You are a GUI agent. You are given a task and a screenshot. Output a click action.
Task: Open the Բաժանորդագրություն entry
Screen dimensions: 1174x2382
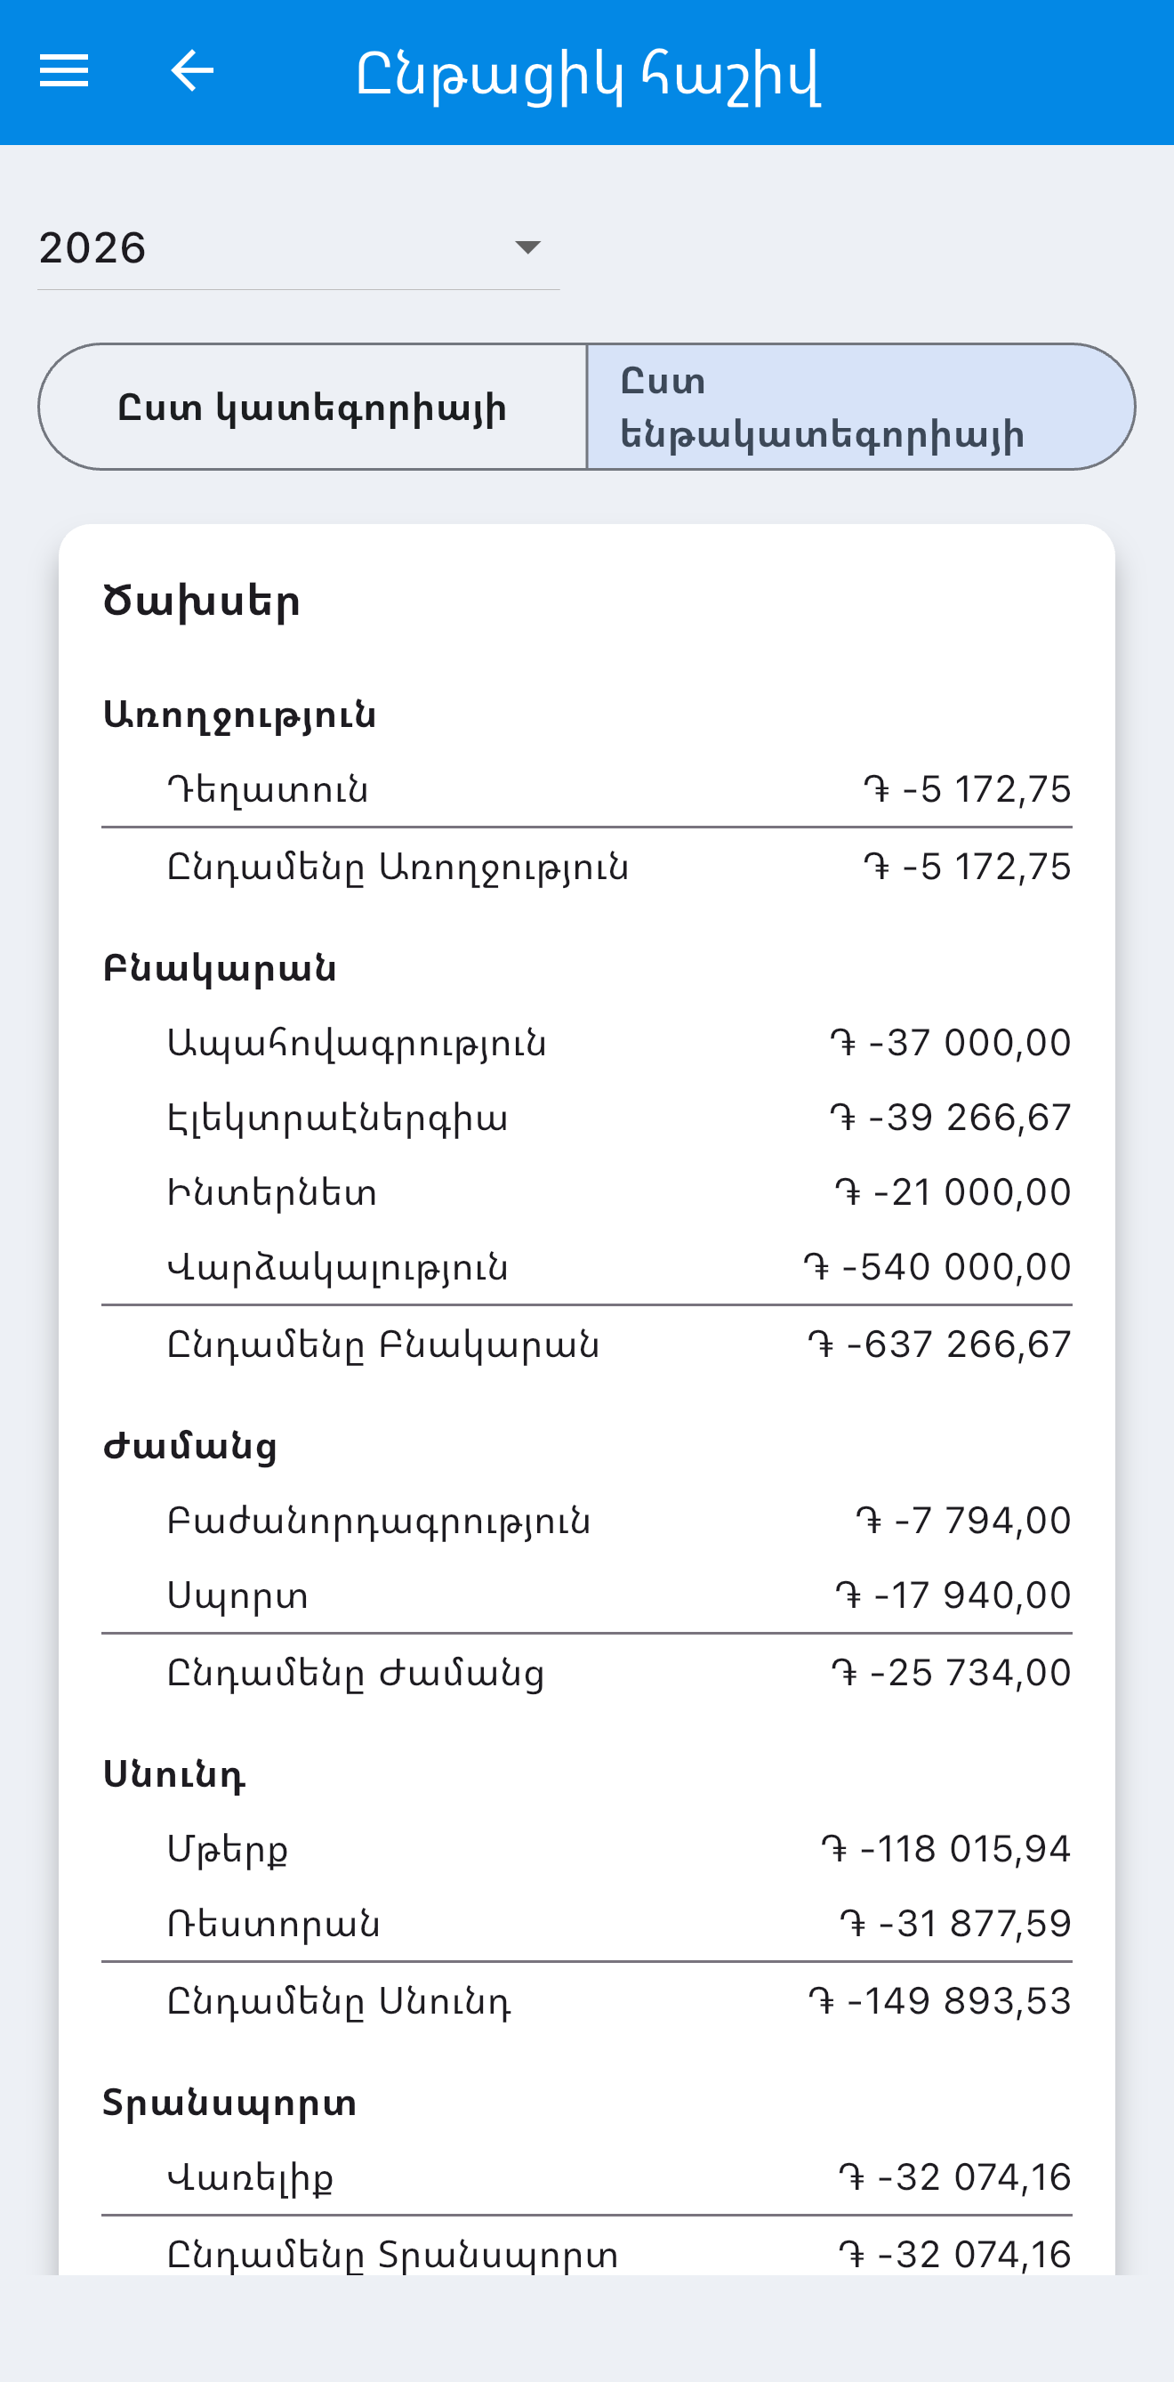[586, 1521]
